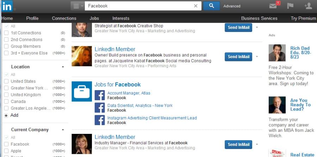
Task: Click the add connections person icon
Action: coord(308,6)
